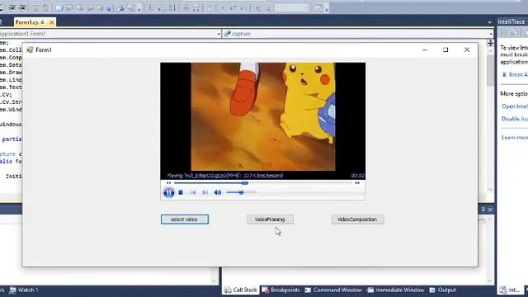
Task: Open the tab list dropdown arrow by IntelliTrace
Action: pos(489,22)
